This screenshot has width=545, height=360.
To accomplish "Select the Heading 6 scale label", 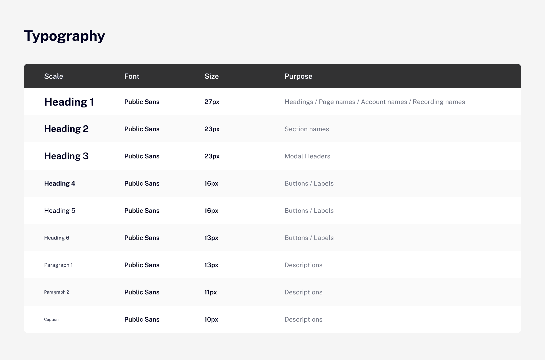I will pos(57,238).
